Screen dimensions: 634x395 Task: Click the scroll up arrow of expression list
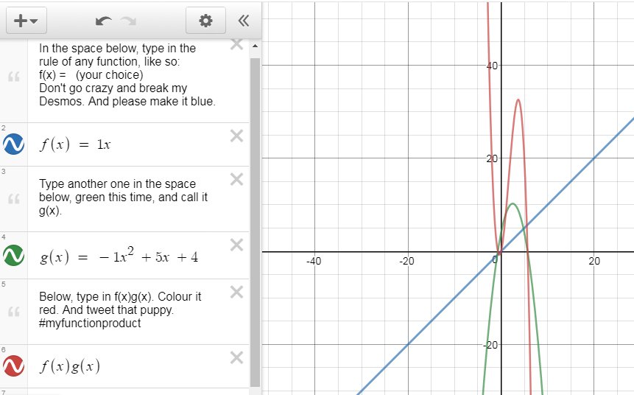tap(255, 46)
